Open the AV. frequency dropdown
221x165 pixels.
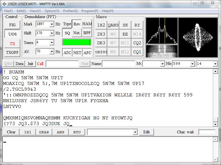pos(52,52)
